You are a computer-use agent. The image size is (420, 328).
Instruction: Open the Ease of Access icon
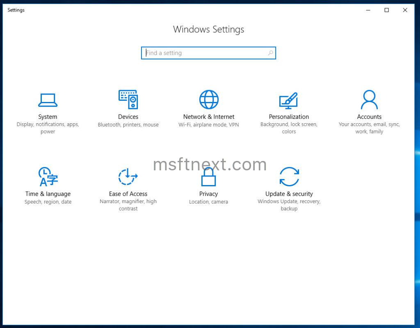tap(128, 177)
